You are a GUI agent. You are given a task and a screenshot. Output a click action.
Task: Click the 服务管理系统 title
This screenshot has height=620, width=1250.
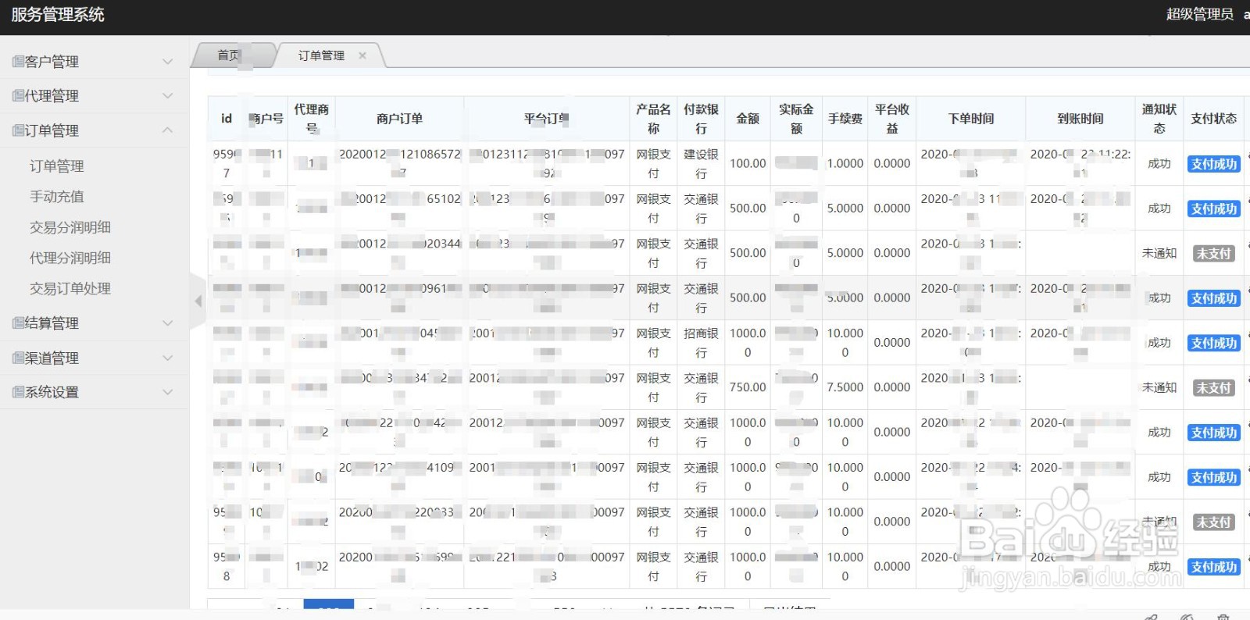tap(58, 15)
